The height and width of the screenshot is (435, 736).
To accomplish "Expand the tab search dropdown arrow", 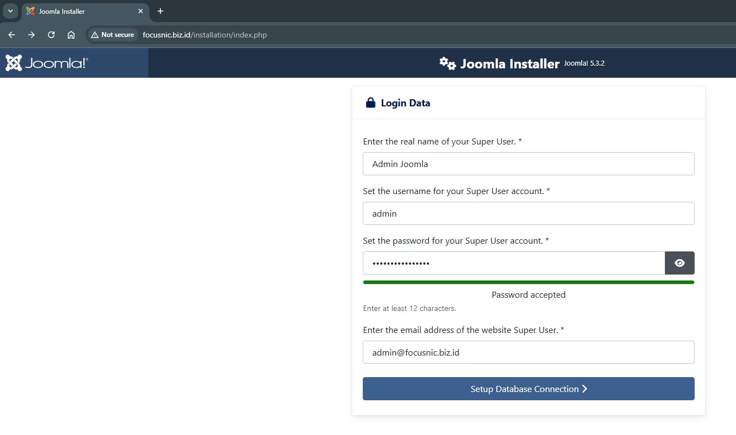I will tap(10, 11).
